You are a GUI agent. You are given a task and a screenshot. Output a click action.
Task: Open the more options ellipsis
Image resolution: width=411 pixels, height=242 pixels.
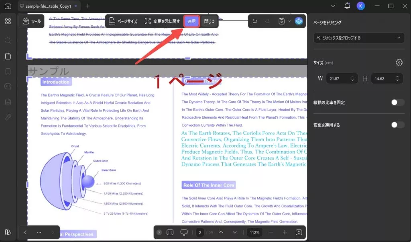tap(39, 232)
